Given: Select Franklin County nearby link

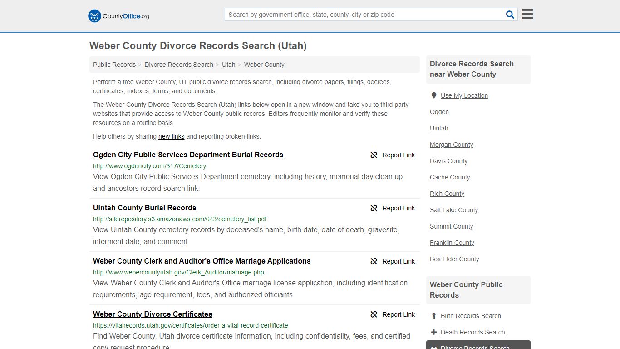Looking at the screenshot, I should 452,243.
